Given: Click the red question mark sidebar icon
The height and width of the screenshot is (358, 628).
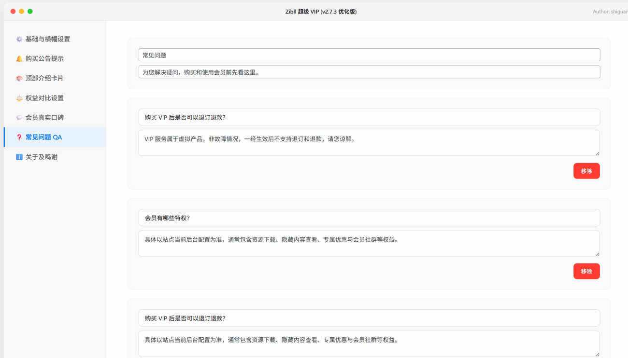Looking at the screenshot, I should [x=19, y=138].
